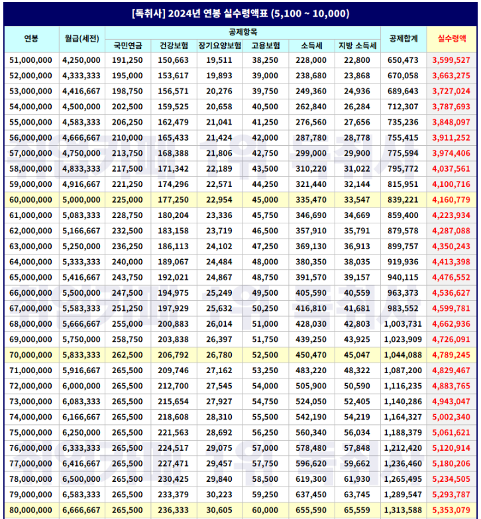
Task: Select long-term care value 24,484
Action: pyautogui.click(x=219, y=262)
